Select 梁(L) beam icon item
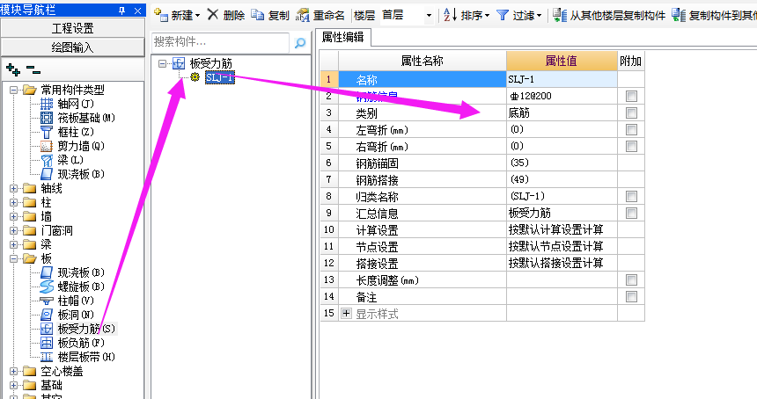The image size is (757, 399). tap(47, 159)
